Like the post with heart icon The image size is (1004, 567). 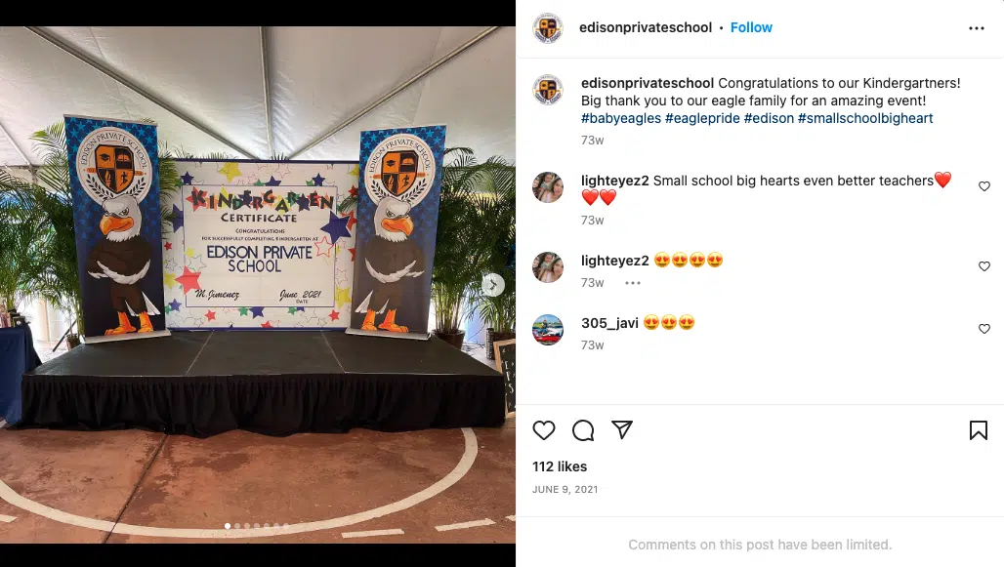(544, 430)
